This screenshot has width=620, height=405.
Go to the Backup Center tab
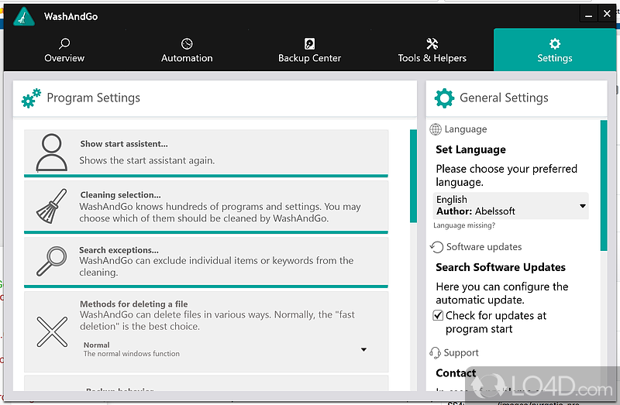tap(309, 50)
